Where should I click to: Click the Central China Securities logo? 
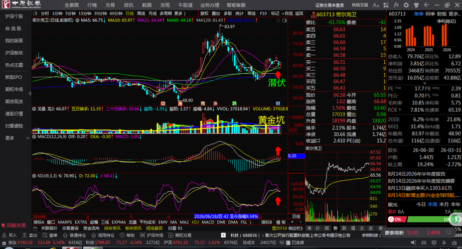pos(22,4)
